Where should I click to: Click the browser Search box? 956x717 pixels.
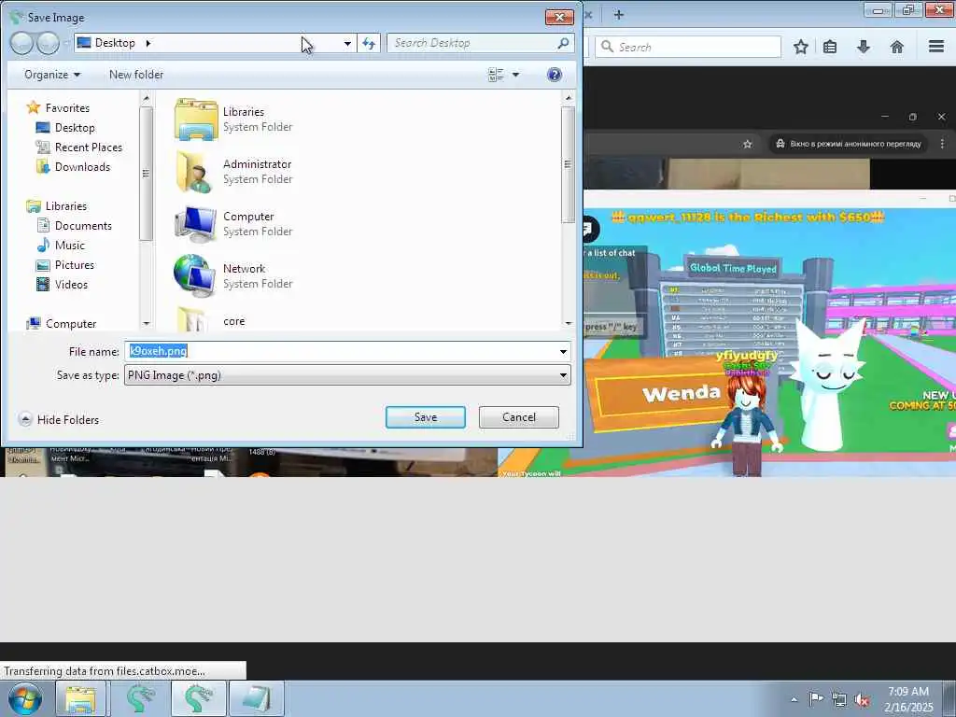(688, 47)
